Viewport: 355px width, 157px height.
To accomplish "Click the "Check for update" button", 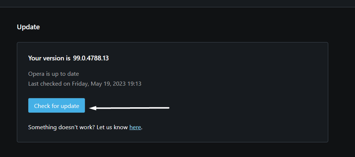I will (x=56, y=106).
